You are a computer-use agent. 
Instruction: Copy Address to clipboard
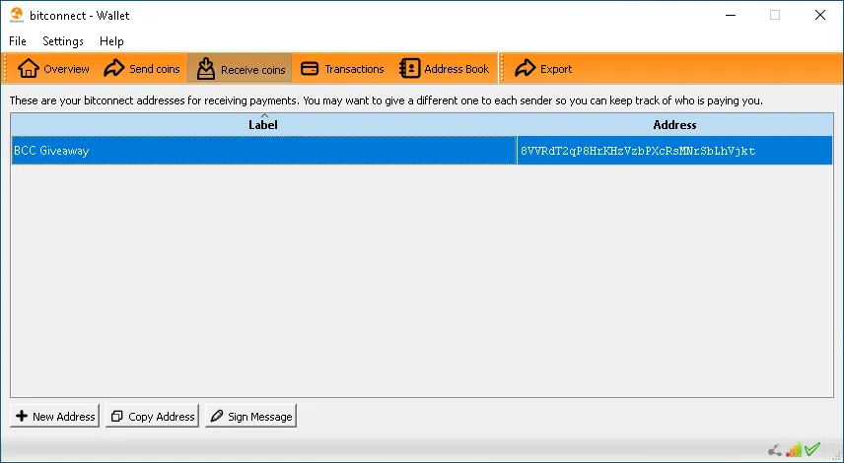point(152,416)
